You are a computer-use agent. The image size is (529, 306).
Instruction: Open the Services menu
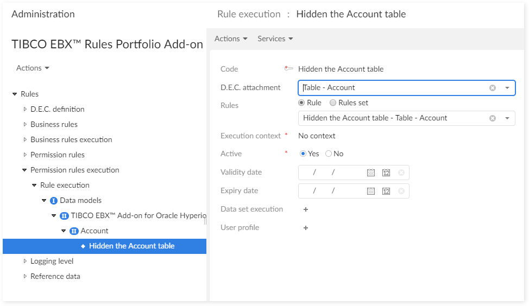[x=275, y=39]
